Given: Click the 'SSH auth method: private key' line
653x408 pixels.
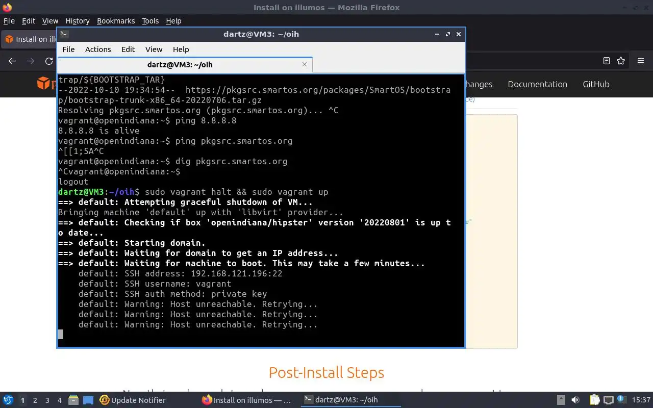Looking at the screenshot, I should tap(172, 294).
